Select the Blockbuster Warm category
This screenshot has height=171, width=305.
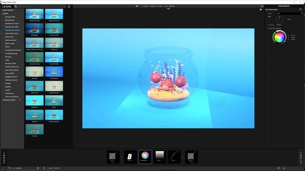pyautogui.click(x=12, y=30)
